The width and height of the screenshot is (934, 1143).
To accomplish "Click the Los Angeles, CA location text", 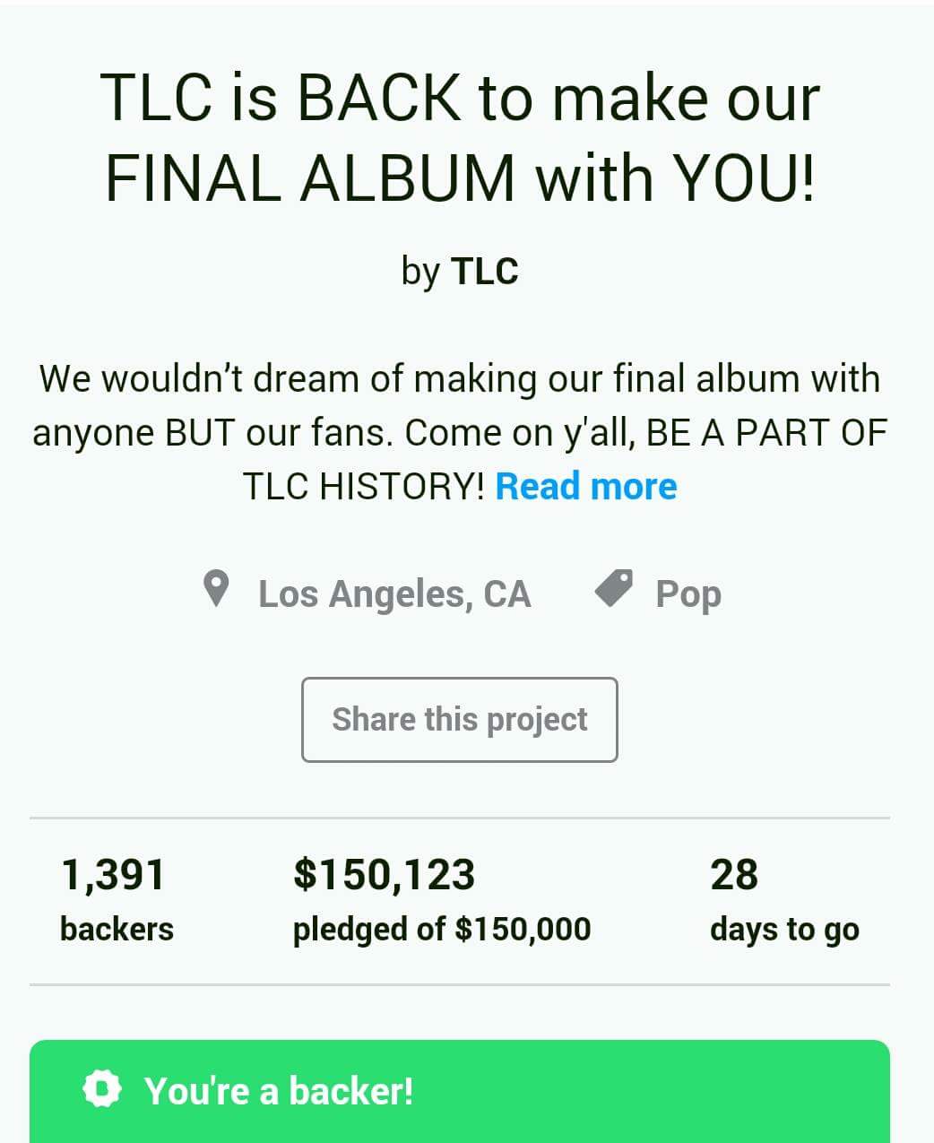I will click(394, 593).
